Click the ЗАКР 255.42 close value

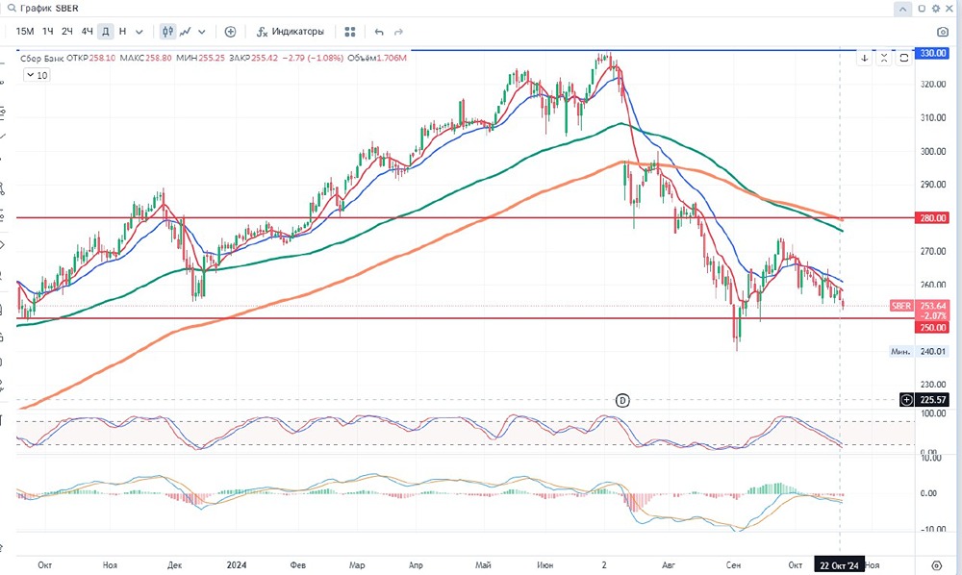pyautogui.click(x=253, y=59)
